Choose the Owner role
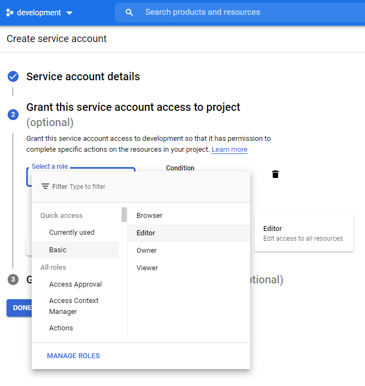Screen dimensions: 365x386 [x=189, y=251]
